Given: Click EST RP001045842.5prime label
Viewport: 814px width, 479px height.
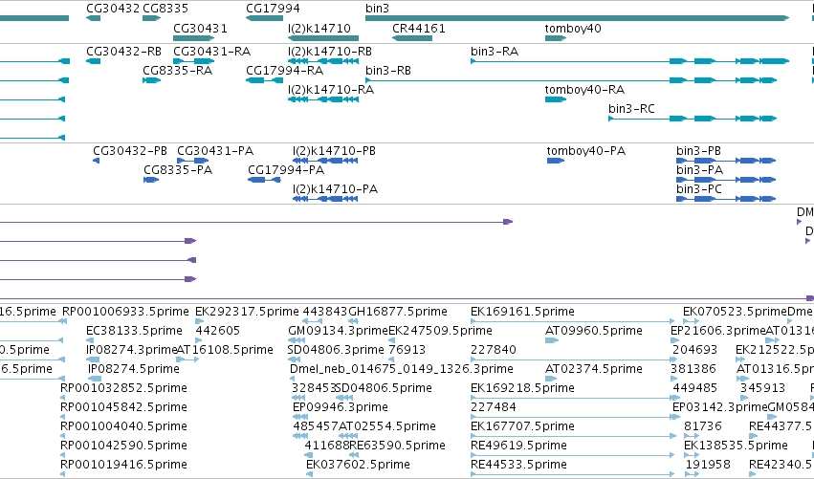Looking at the screenshot, I should point(123,407).
